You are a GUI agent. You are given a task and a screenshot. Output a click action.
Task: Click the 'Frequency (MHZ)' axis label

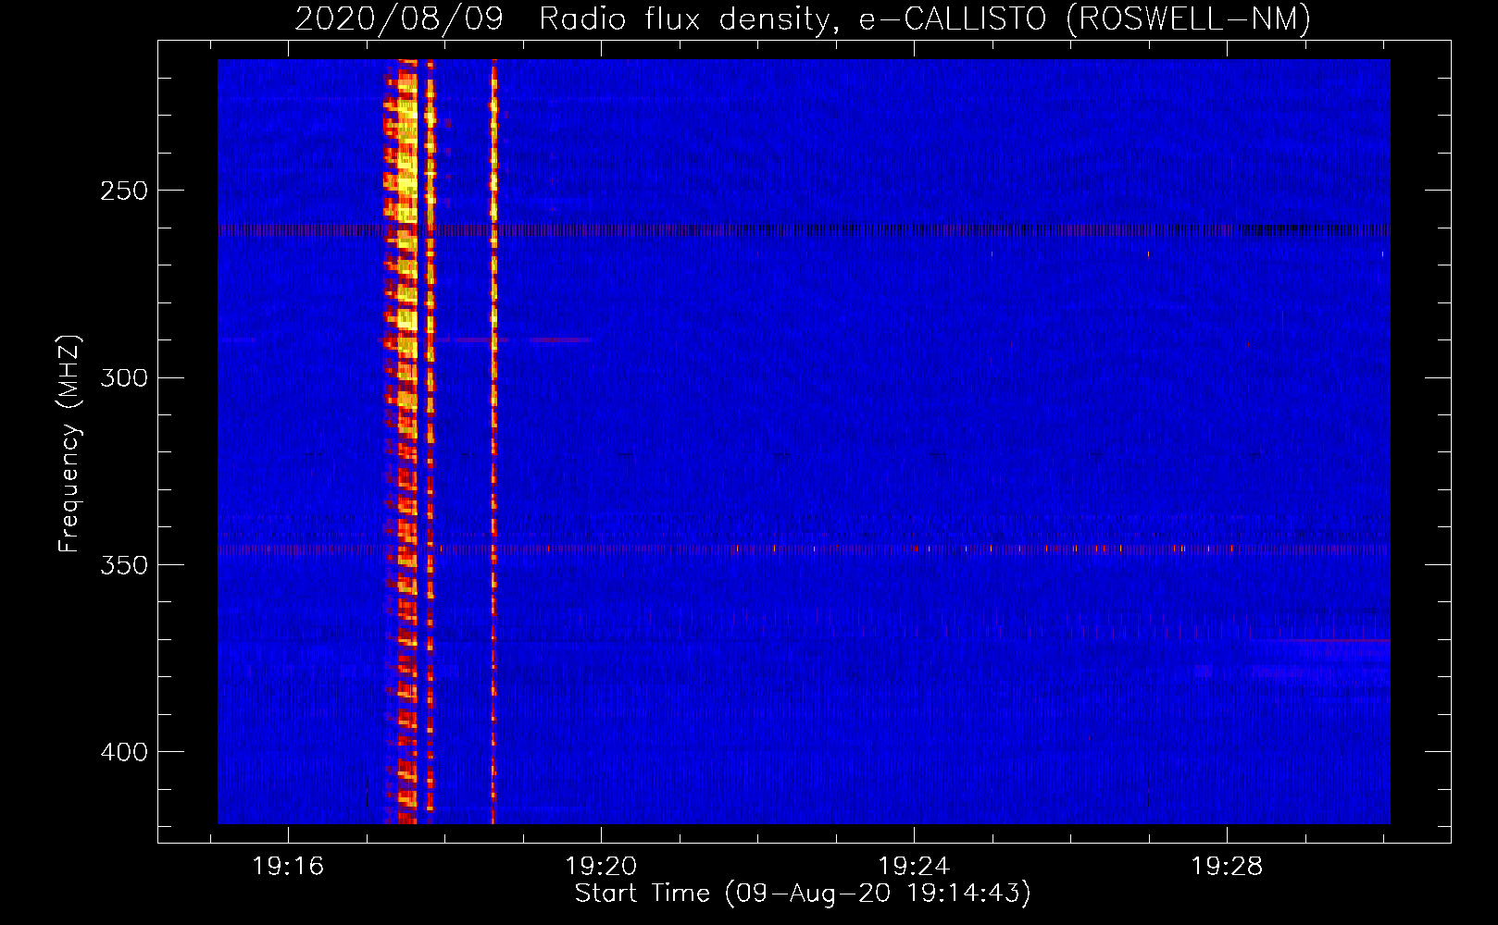69,444
